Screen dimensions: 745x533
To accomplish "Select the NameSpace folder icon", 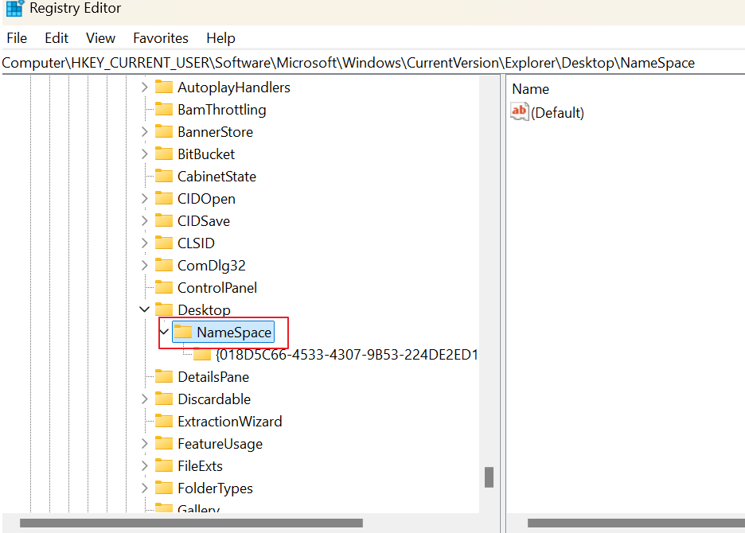I will tap(183, 332).
